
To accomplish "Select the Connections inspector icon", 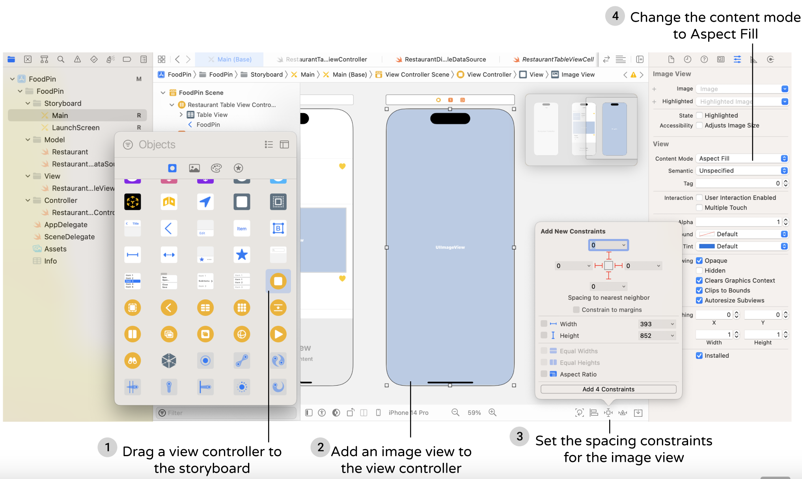I will click(770, 59).
